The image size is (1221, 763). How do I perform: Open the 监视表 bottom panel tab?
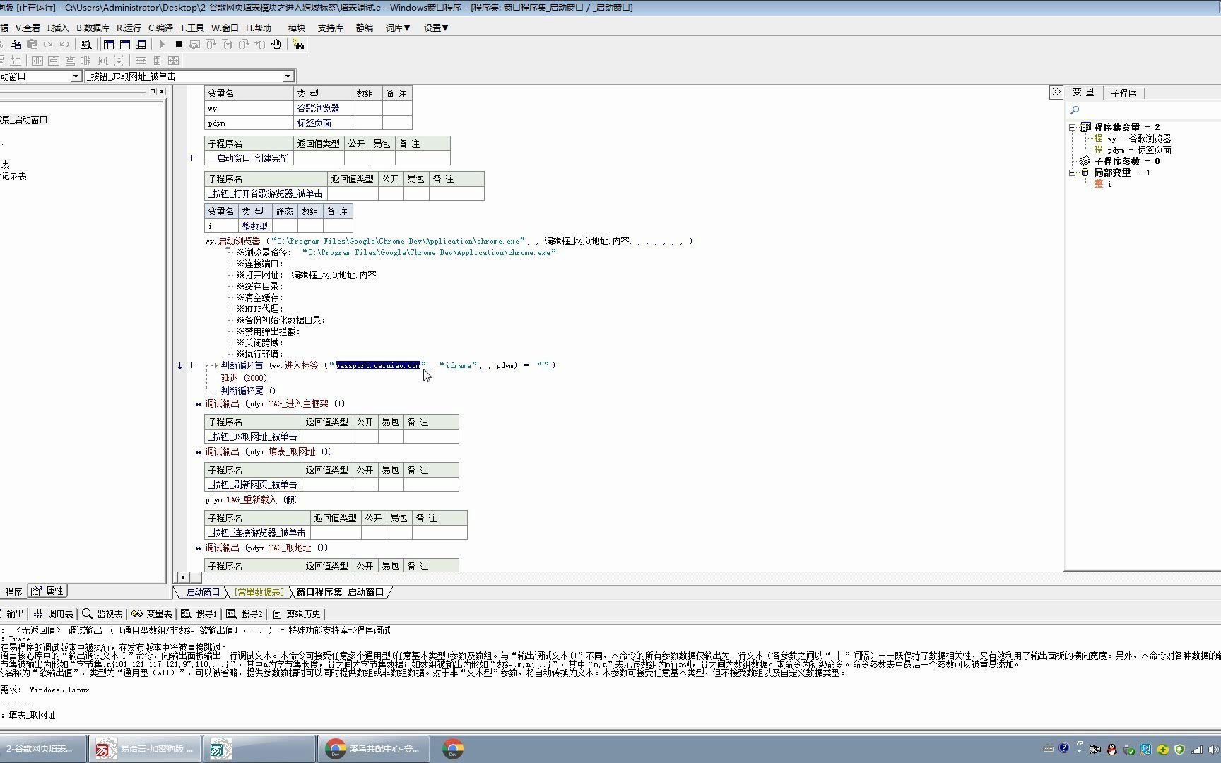point(102,614)
